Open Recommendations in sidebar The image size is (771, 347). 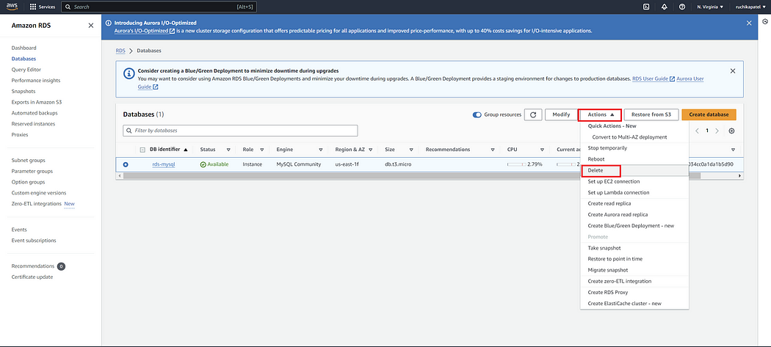(33, 266)
